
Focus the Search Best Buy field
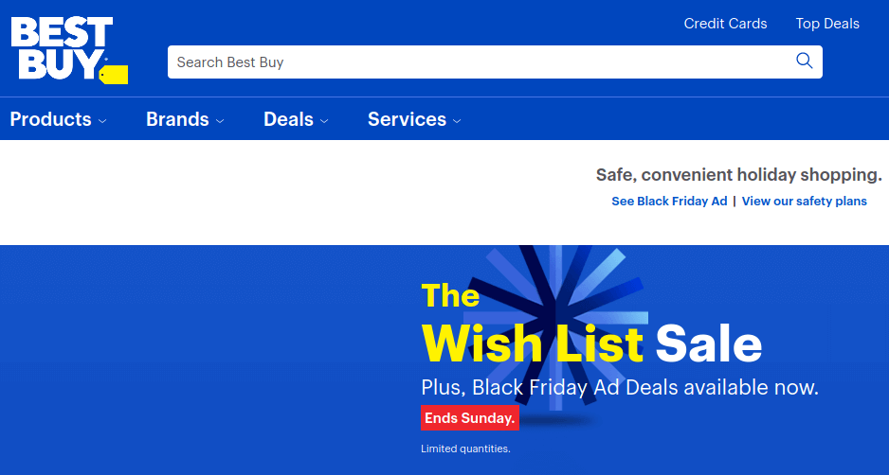(495, 62)
